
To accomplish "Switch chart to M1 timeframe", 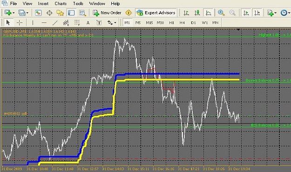I will click(127, 23).
